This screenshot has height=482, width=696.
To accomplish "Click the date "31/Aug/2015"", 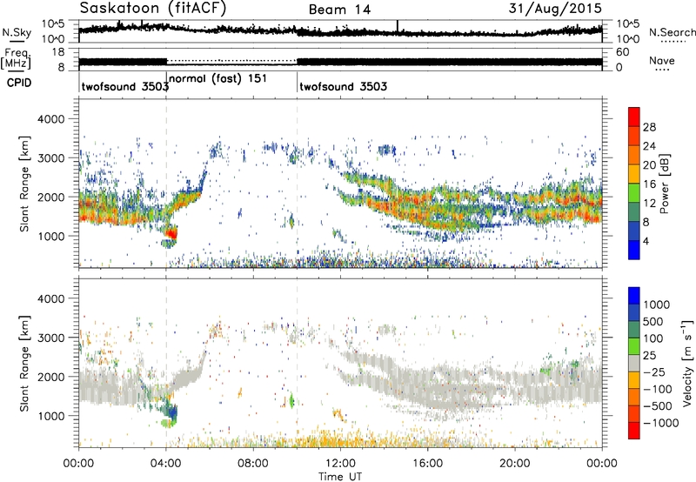I will (555, 8).
